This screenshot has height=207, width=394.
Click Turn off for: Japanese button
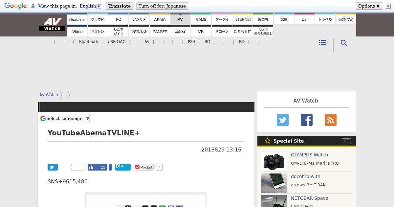(x=162, y=6)
